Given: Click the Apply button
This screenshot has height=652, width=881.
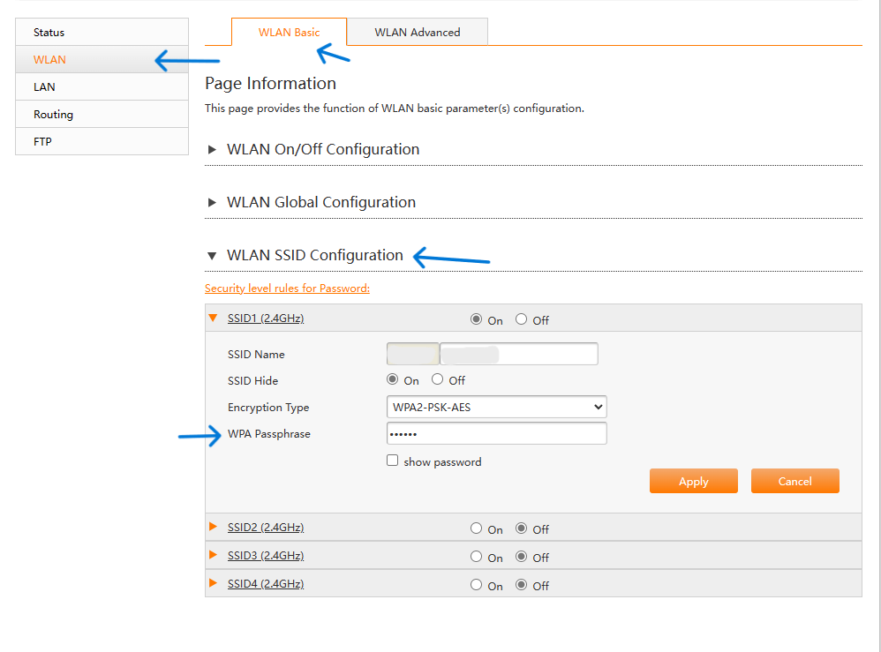Looking at the screenshot, I should 693,481.
